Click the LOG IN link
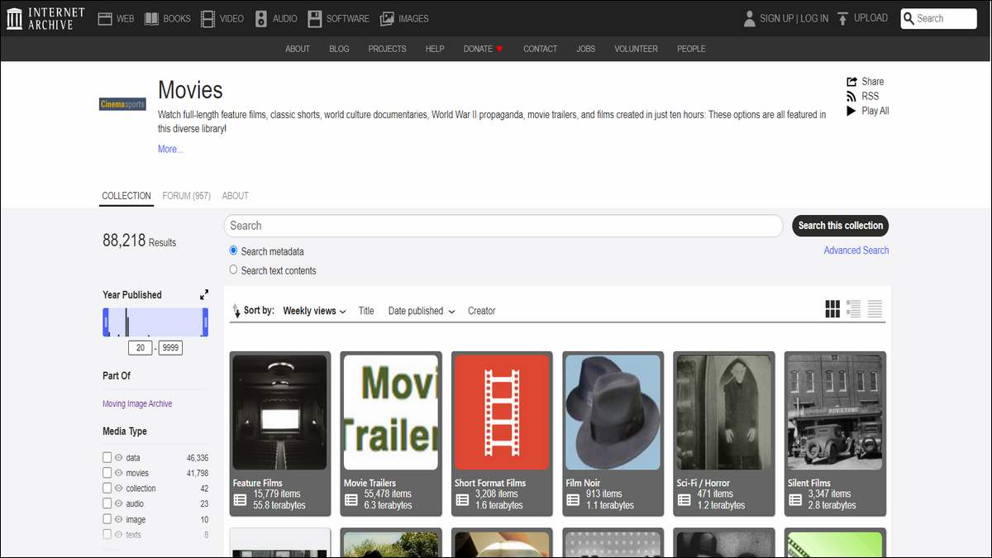 (814, 18)
